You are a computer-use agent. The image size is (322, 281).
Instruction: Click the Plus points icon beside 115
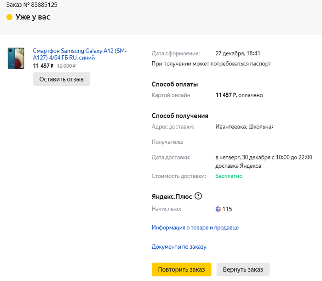tap(218, 209)
